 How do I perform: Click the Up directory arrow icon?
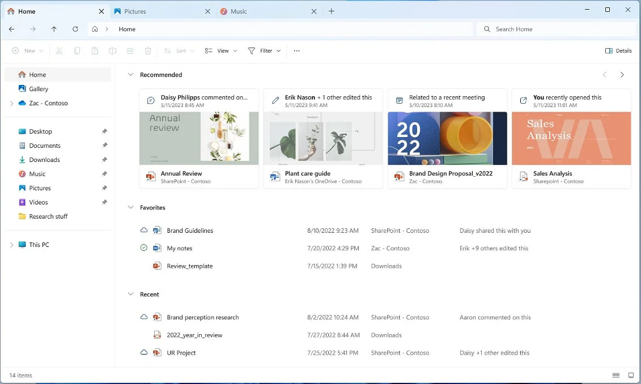pyautogui.click(x=54, y=29)
